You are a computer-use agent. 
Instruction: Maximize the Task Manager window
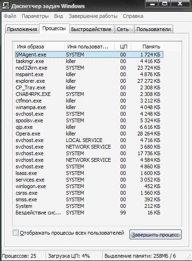(x=165, y=3)
